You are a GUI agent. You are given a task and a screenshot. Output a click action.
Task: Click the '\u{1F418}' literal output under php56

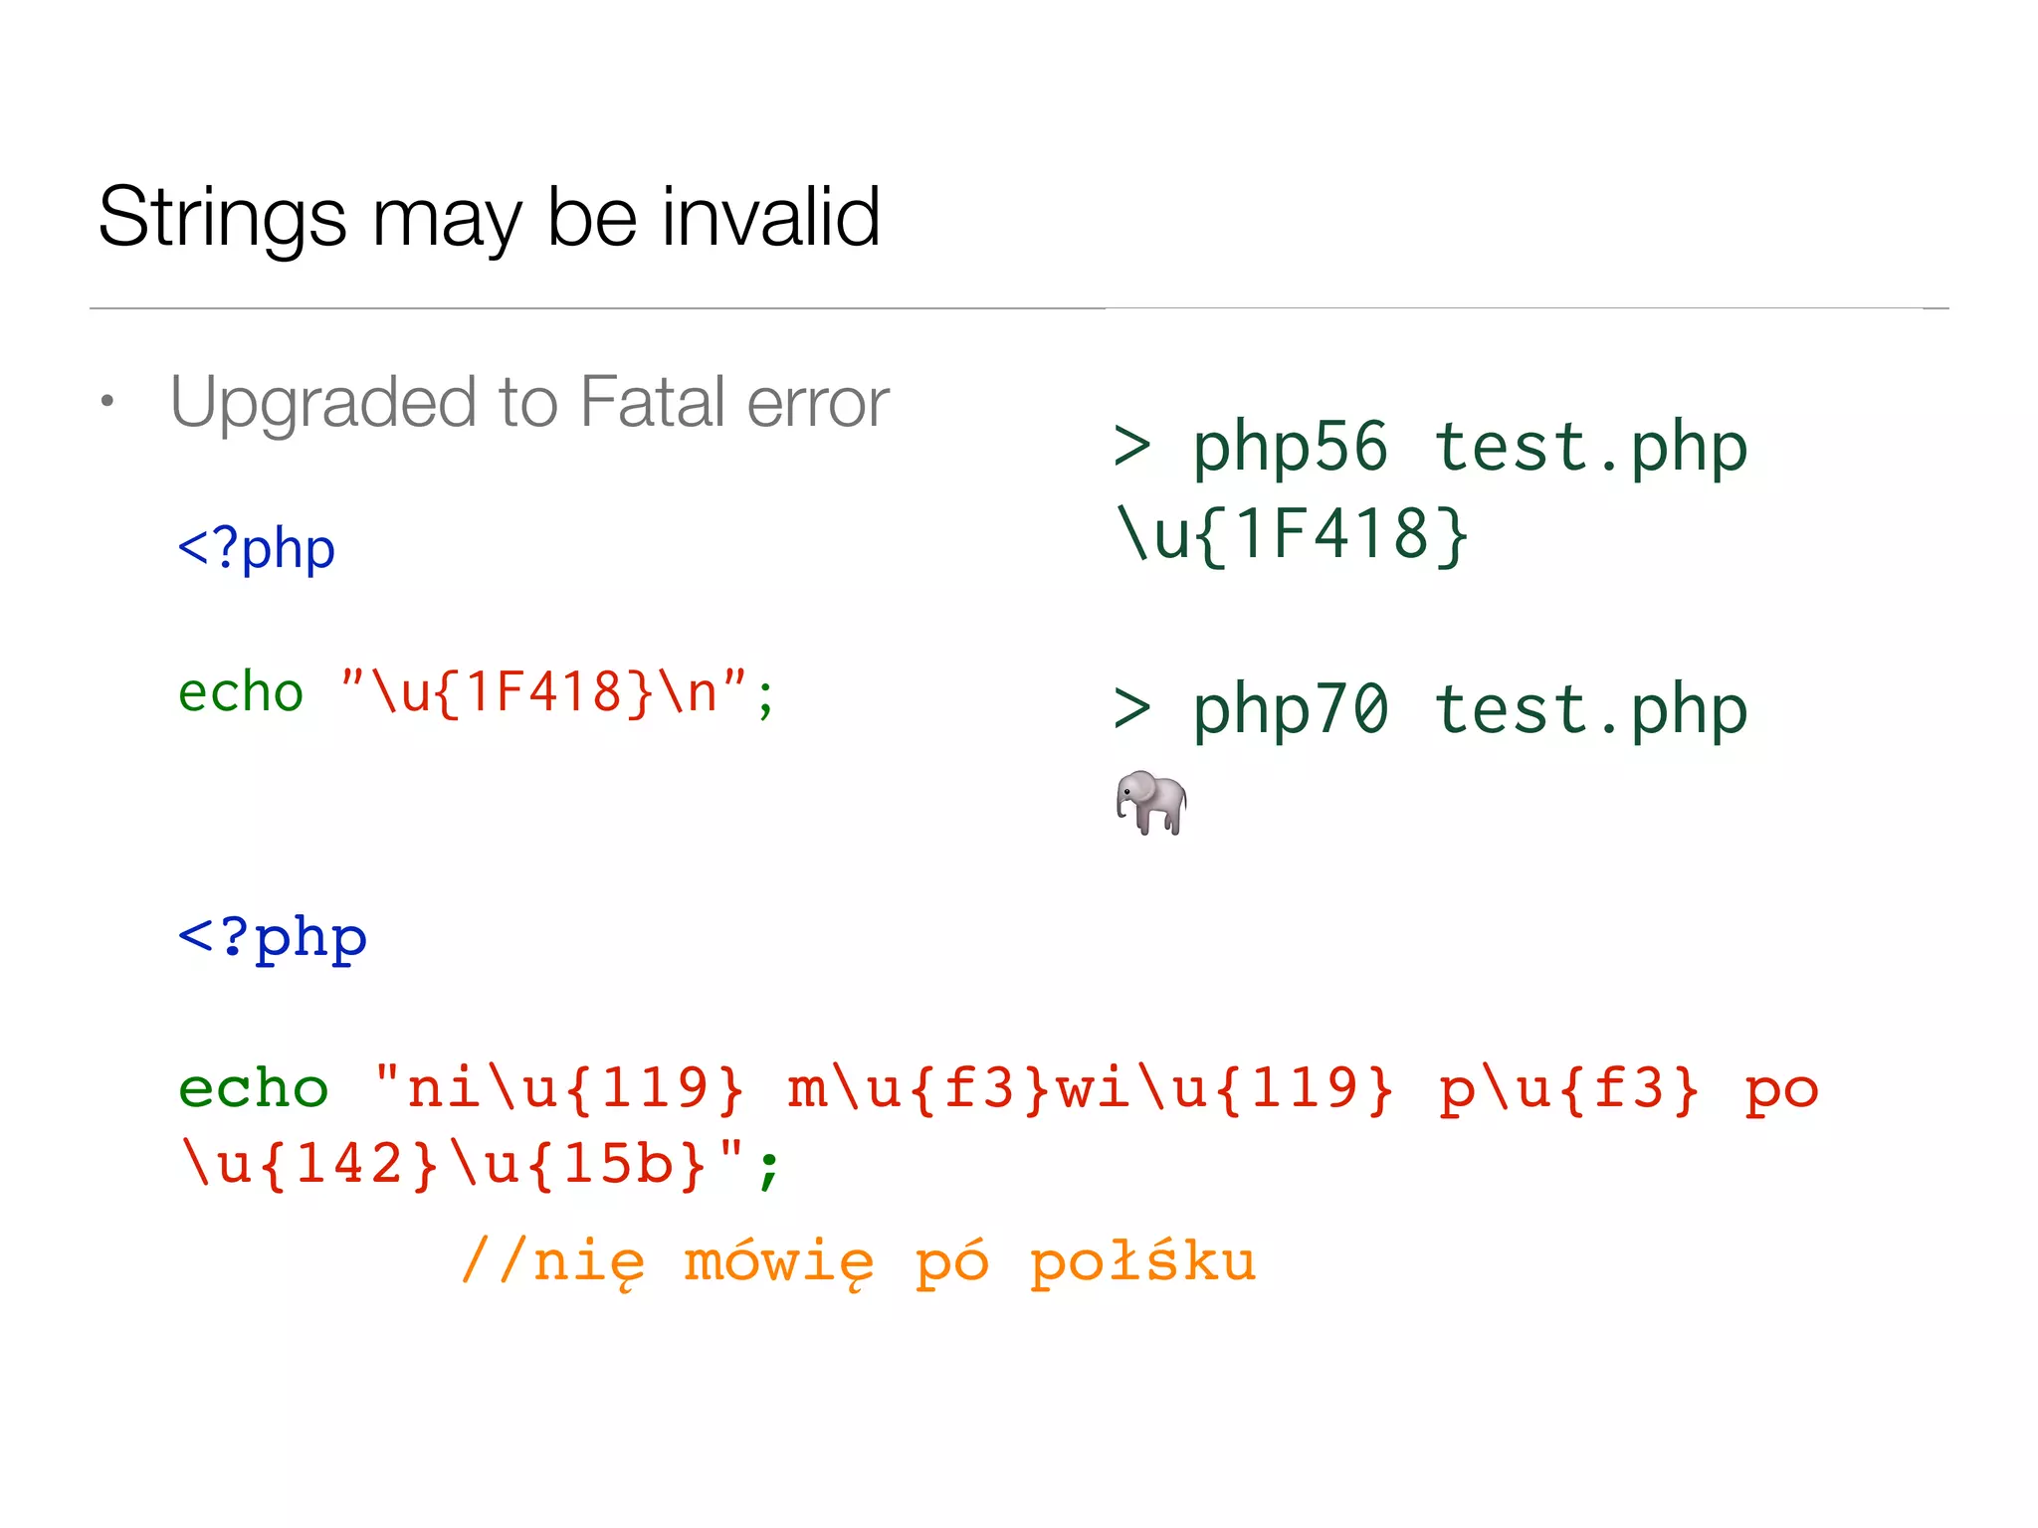coord(1292,535)
